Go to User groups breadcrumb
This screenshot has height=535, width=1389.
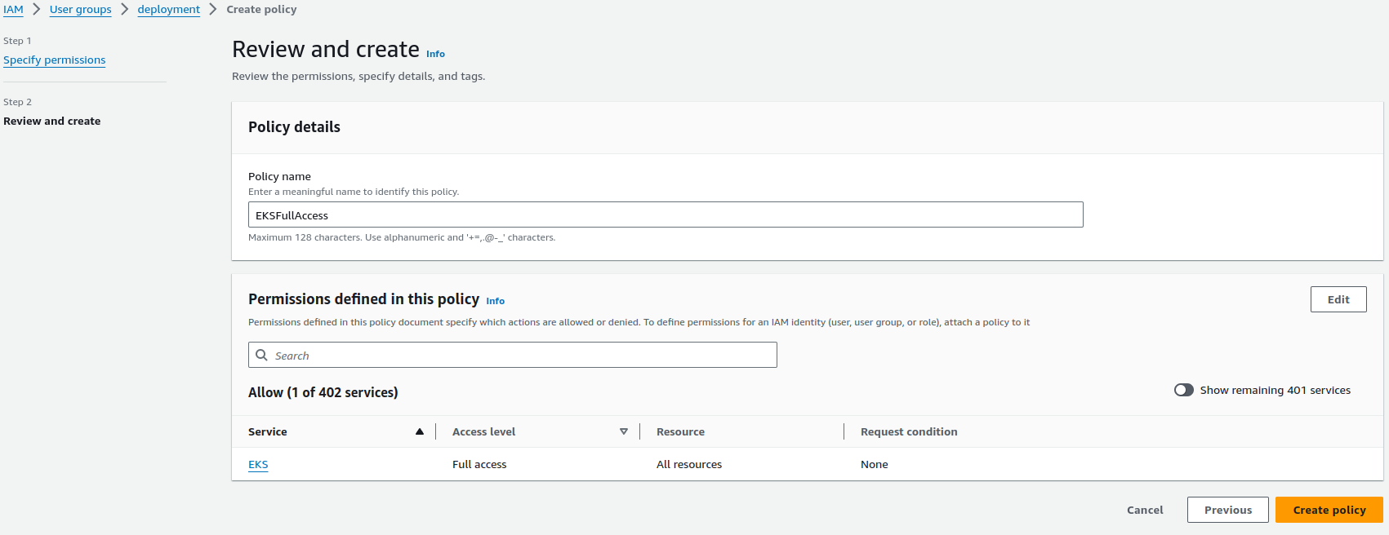point(80,9)
